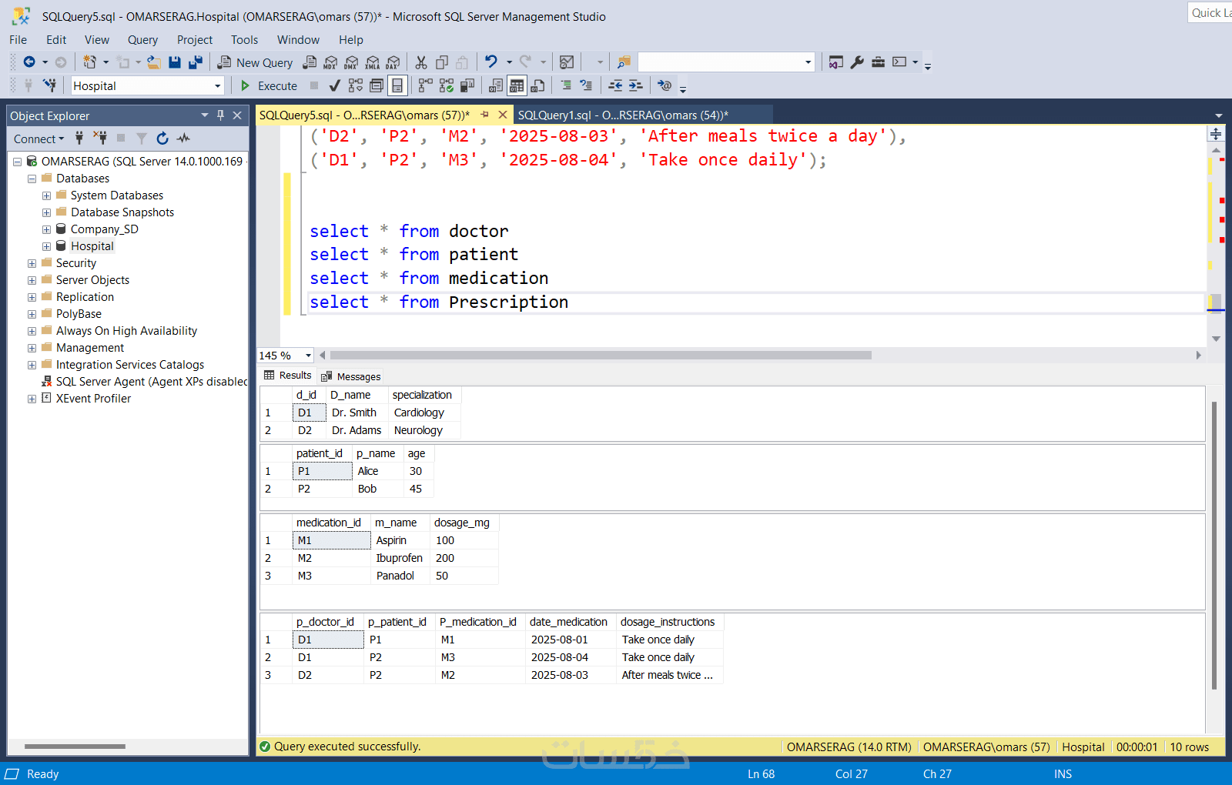Open the Activity Monitor from Object Explorer

pyautogui.click(x=183, y=139)
